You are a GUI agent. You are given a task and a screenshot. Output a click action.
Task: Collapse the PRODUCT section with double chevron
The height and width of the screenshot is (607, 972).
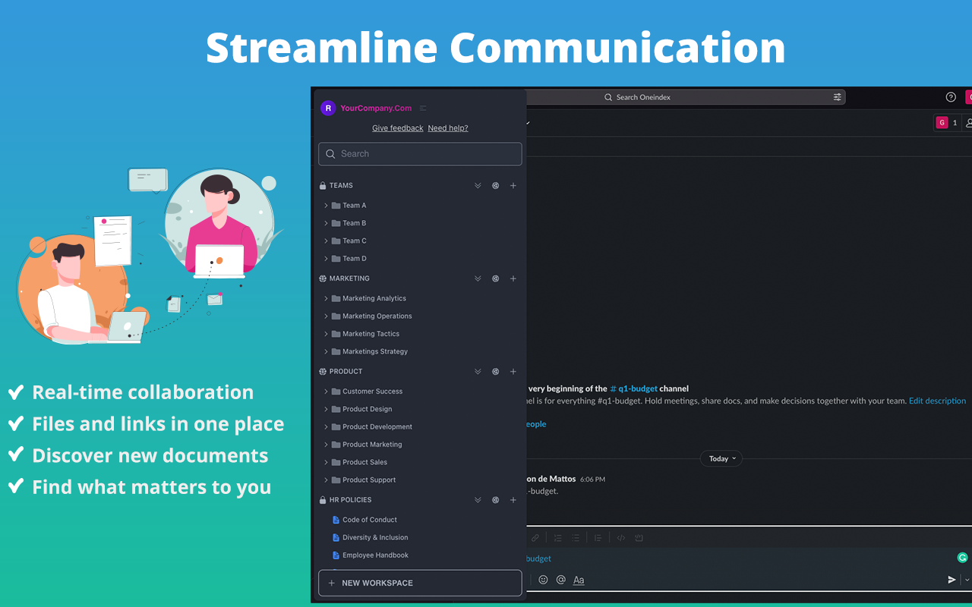tap(478, 372)
